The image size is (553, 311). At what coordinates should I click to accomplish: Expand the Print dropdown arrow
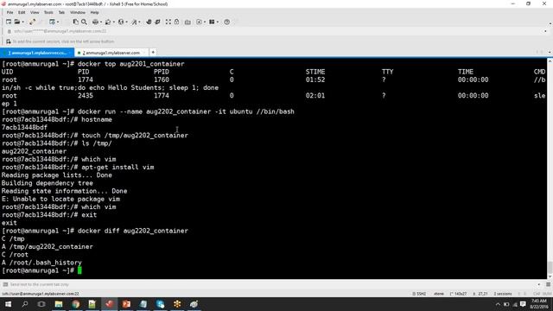pos(101,22)
